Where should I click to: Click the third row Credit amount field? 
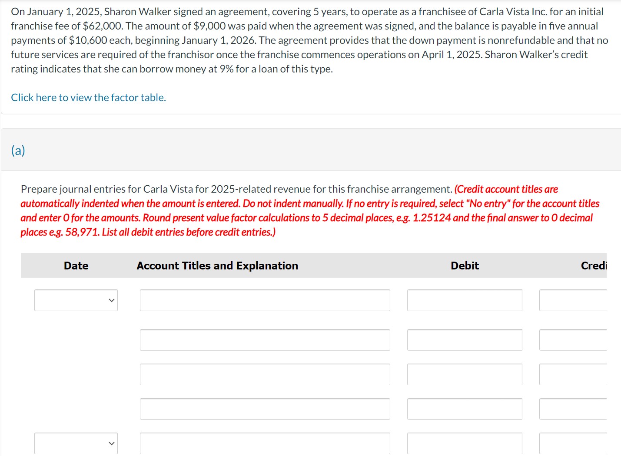[x=573, y=374]
